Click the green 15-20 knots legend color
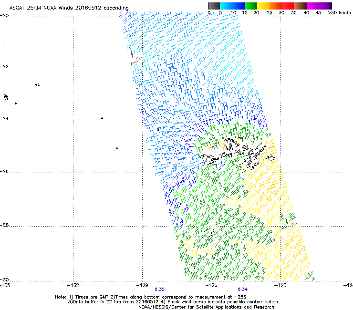 pyautogui.click(x=251, y=6)
